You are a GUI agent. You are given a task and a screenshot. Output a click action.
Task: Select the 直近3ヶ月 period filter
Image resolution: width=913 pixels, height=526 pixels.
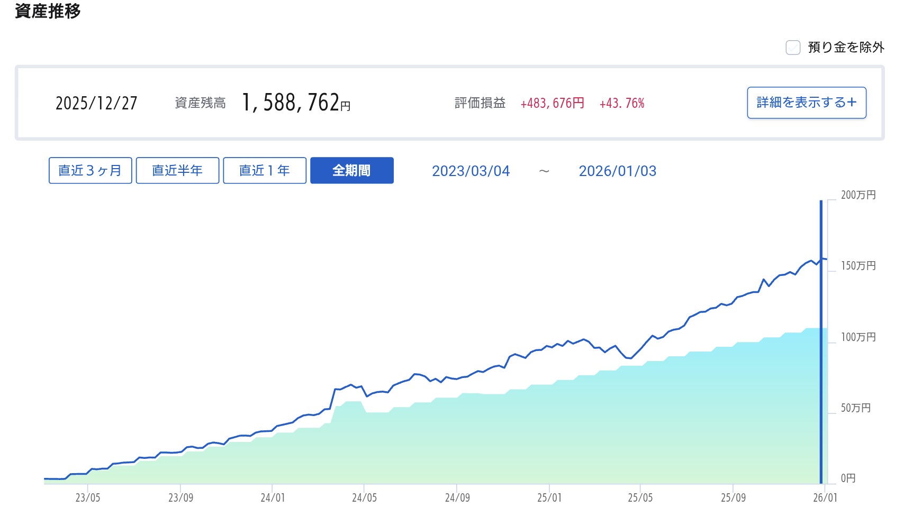click(x=90, y=170)
